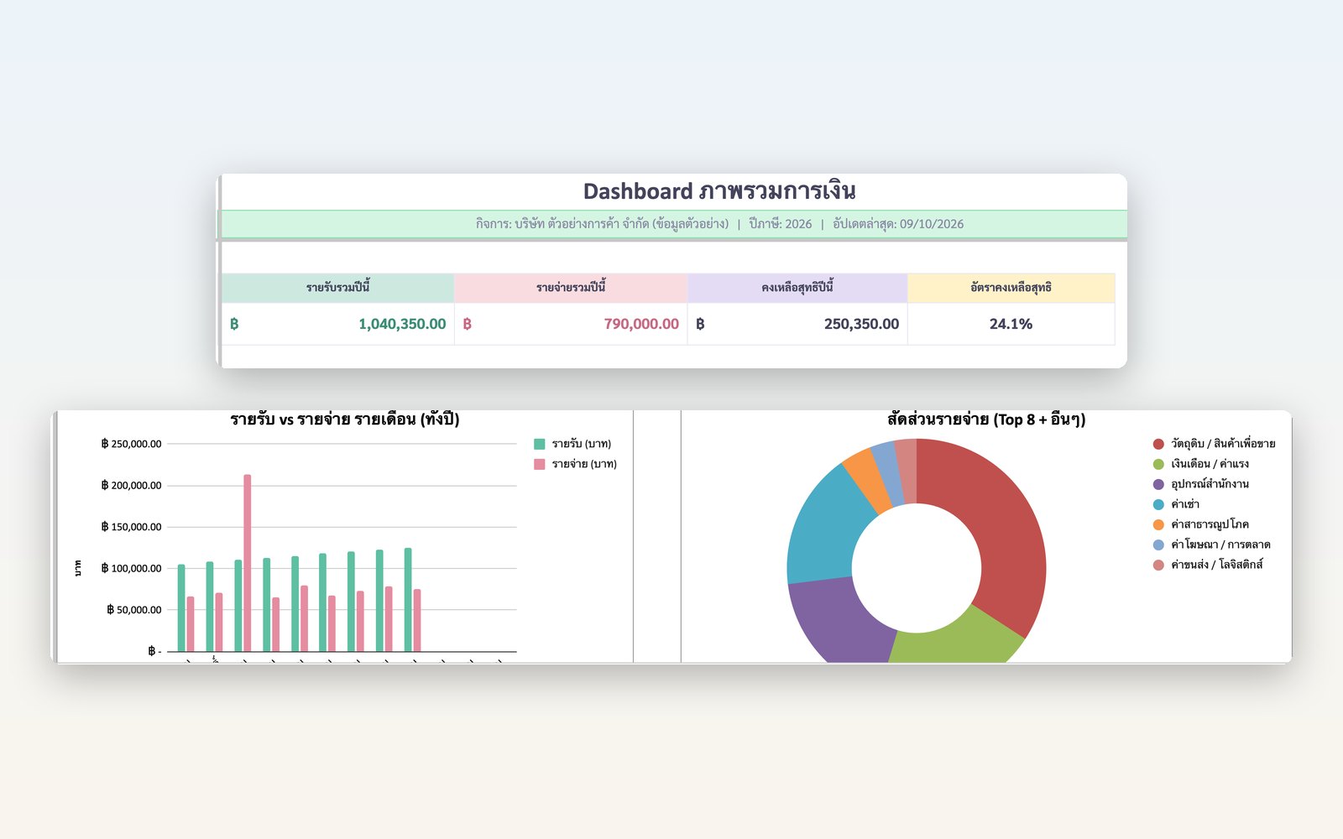Screen dimensions: 1343x839
Task: Click the อัตราคงเหลือสุทธิ header cell
Action: (1011, 288)
